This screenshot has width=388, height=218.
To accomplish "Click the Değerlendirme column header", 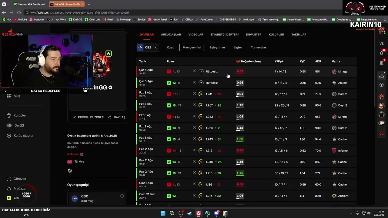I will click(x=249, y=61).
